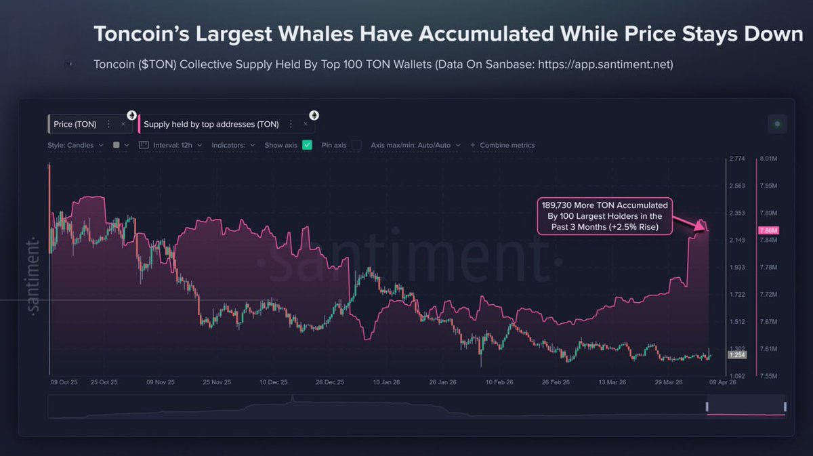Select the Price (TON) metric tab

click(x=75, y=125)
